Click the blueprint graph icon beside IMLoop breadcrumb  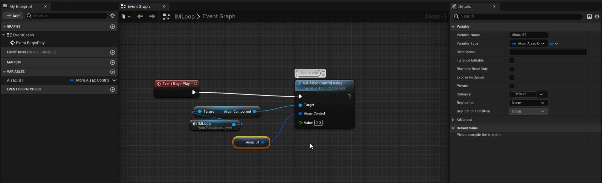(166, 17)
